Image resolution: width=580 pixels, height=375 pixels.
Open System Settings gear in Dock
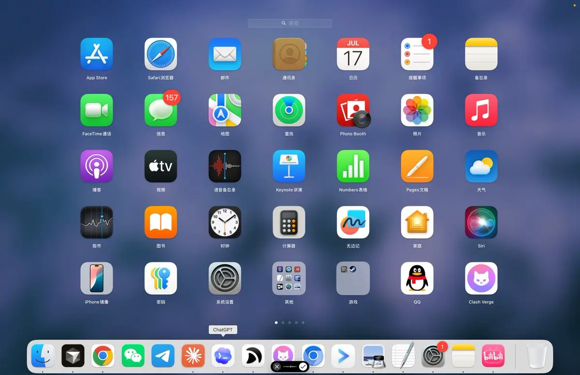tap(433, 356)
